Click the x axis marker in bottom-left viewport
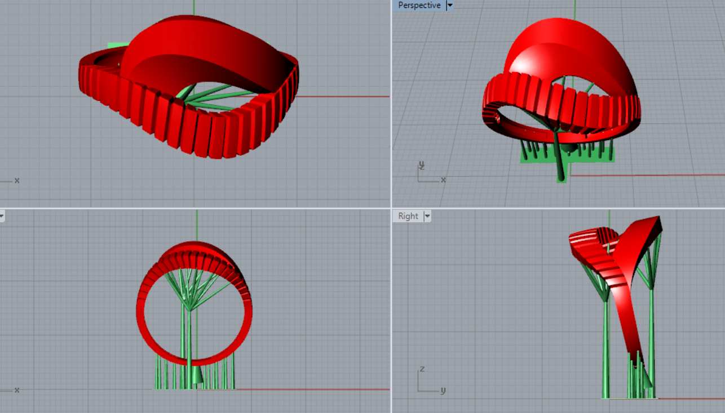The image size is (725, 413). tap(16, 389)
